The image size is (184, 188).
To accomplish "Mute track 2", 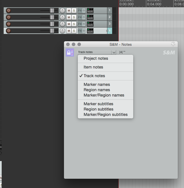I will pyautogui.click(x=69, y=17).
